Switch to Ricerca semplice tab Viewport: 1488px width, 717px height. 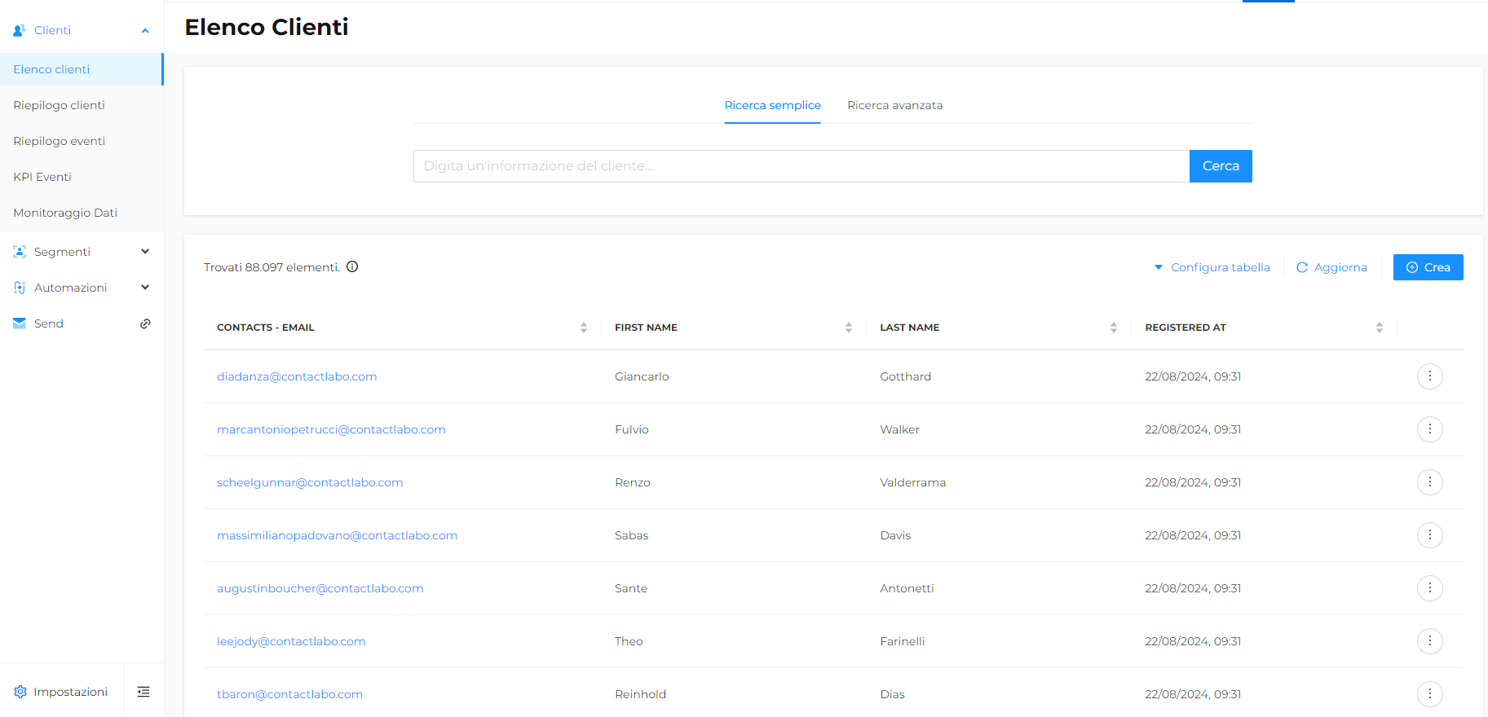point(772,105)
